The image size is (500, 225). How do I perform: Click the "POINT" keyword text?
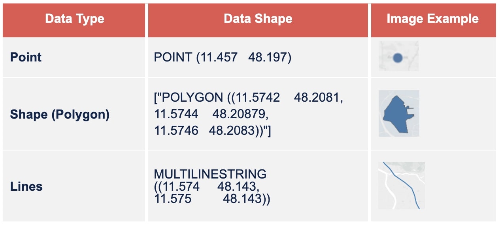point(172,58)
